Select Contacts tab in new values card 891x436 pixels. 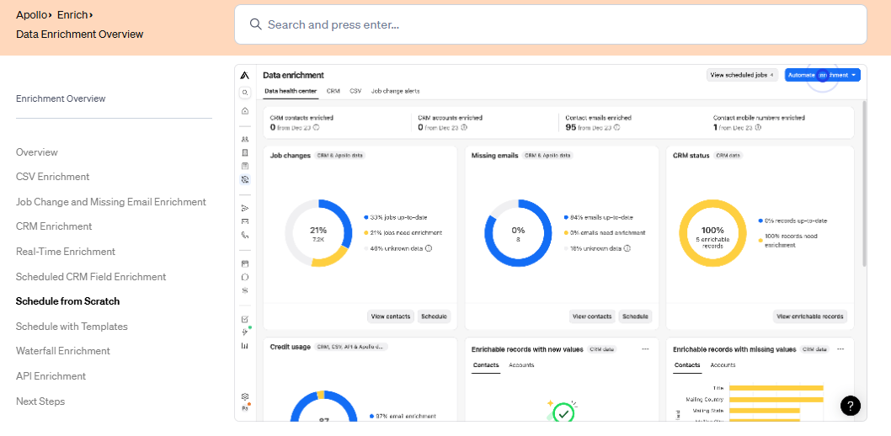[486, 365]
